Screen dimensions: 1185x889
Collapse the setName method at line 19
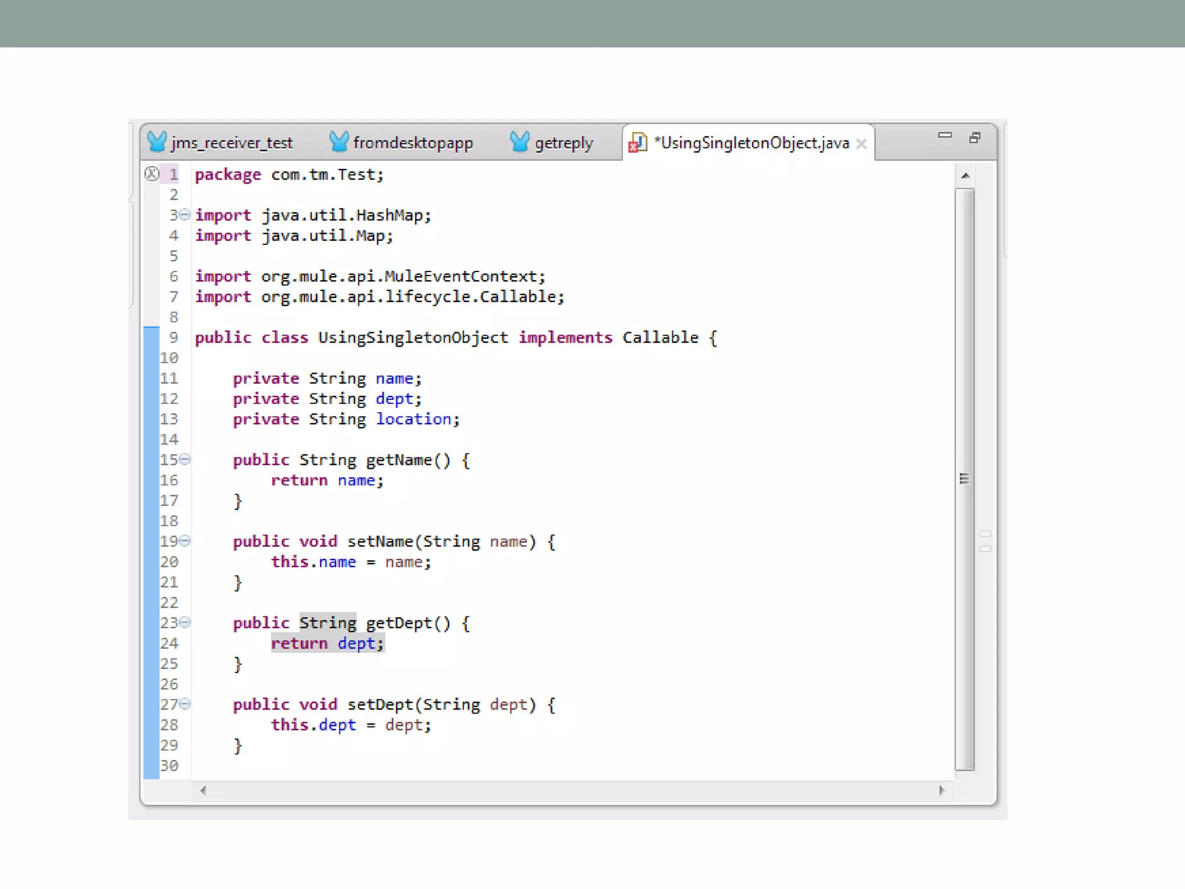(x=185, y=541)
